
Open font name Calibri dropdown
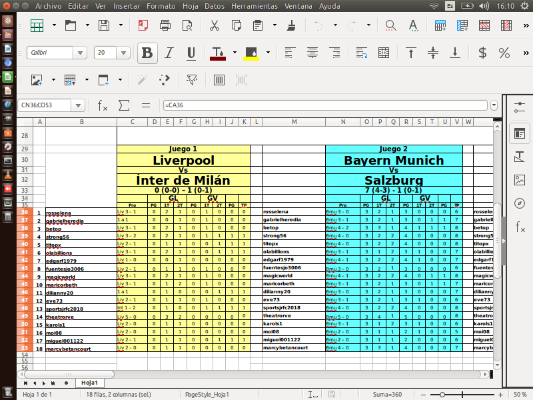[80, 53]
